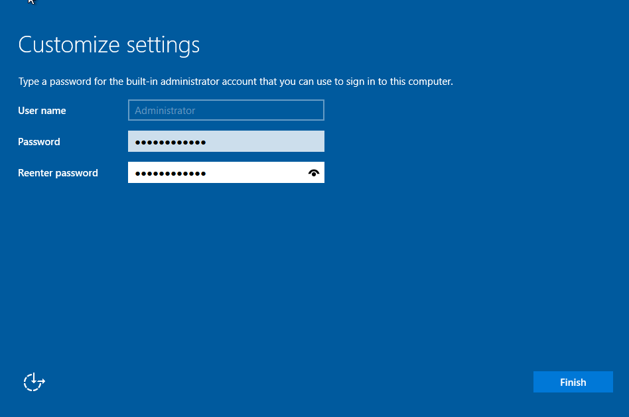The height and width of the screenshot is (417, 629).
Task: Select the Administrator user name field
Action: [x=226, y=110]
